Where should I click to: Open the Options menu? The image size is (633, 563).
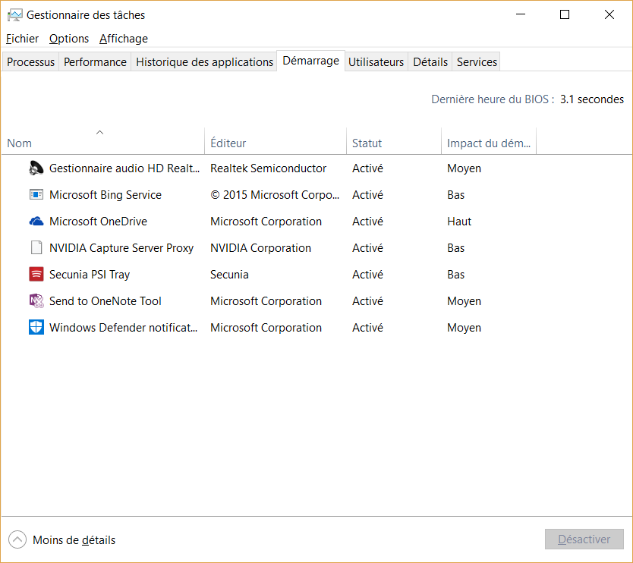pyautogui.click(x=69, y=39)
